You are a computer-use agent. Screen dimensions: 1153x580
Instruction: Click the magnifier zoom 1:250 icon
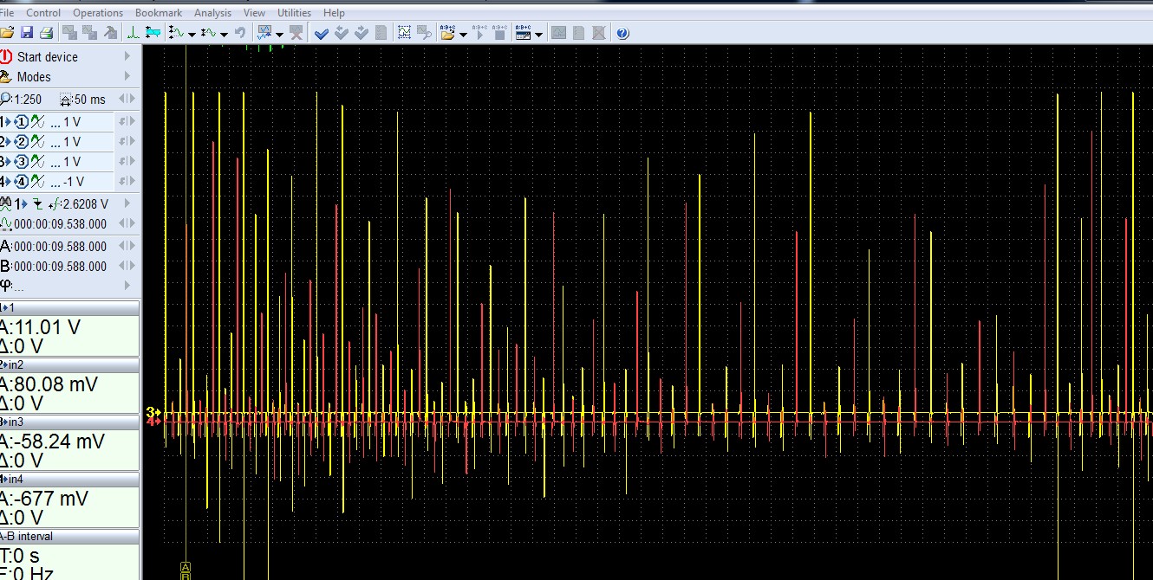[6, 99]
